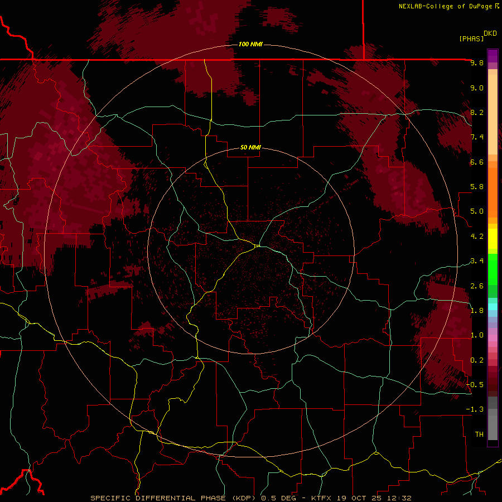Select the 50 NMI range ring label
The height and width of the screenshot is (502, 502).
[x=250, y=147]
